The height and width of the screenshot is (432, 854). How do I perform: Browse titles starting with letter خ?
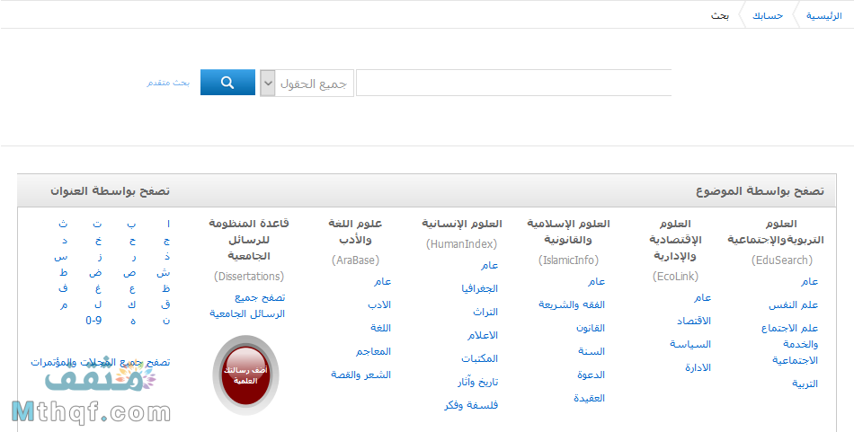click(98, 240)
